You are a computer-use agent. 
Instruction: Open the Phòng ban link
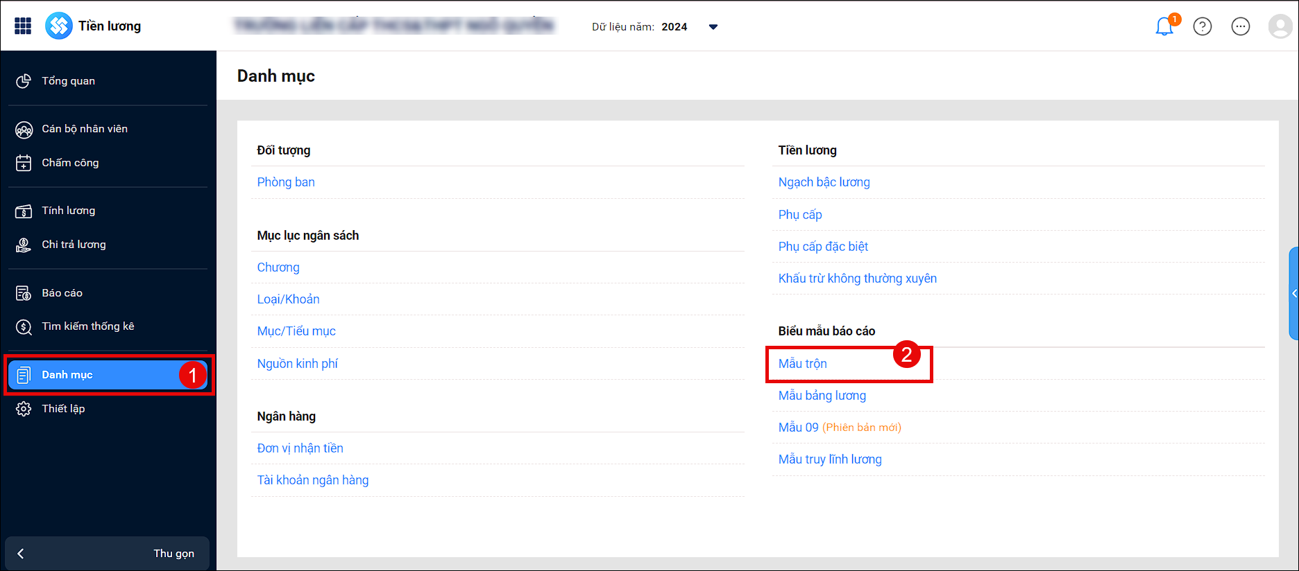[286, 182]
